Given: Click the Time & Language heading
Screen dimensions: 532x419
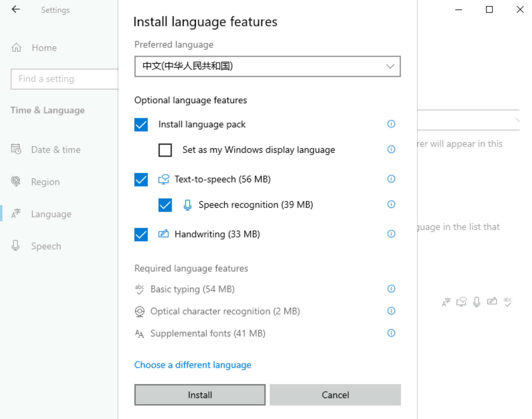Looking at the screenshot, I should point(48,110).
